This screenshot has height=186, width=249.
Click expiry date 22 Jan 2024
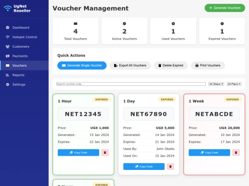pyautogui.click(x=99, y=142)
